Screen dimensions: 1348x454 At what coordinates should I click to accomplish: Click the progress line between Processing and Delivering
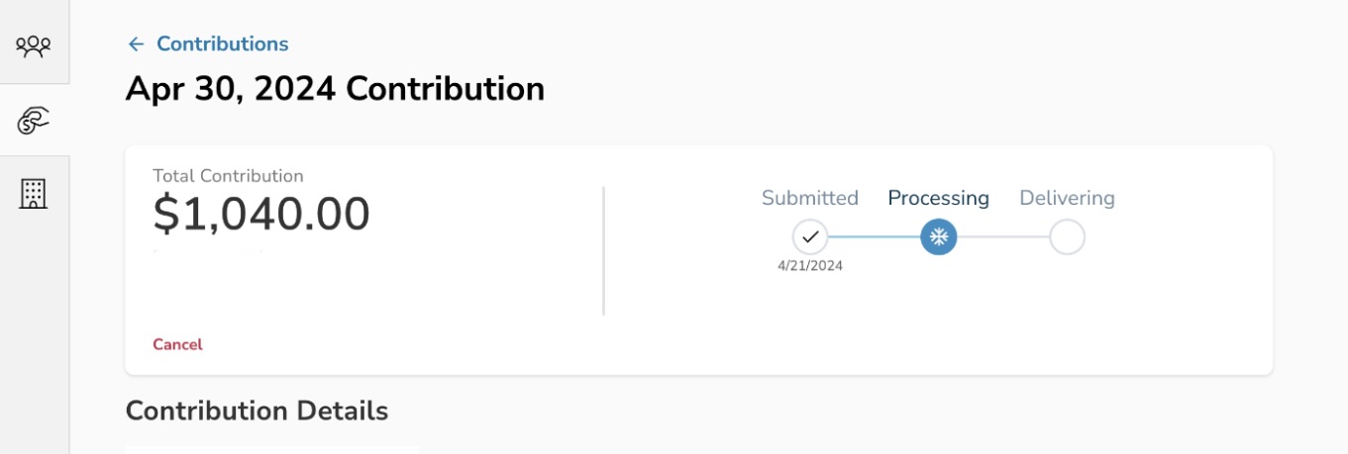click(1002, 237)
